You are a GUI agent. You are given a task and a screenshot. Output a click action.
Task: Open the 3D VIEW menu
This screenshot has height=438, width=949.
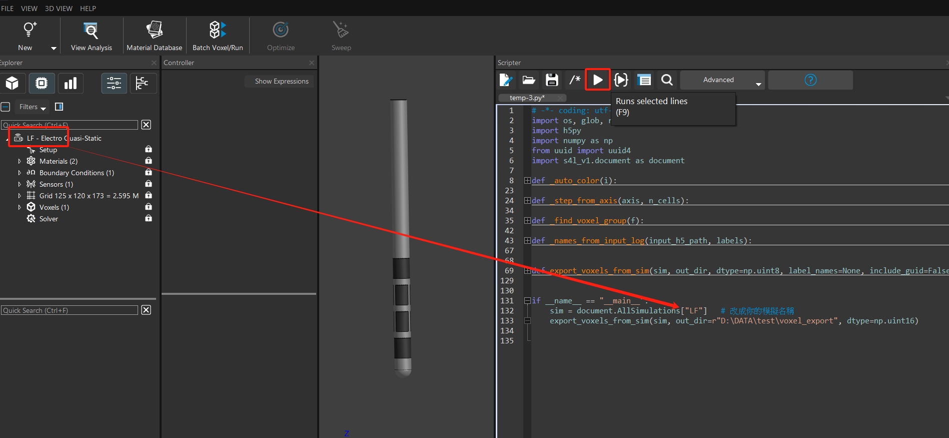point(59,9)
